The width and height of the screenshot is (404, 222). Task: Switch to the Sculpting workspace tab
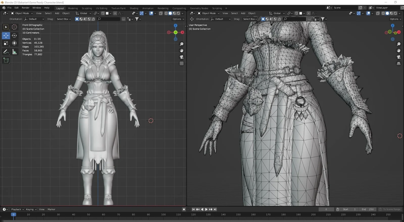87,8
